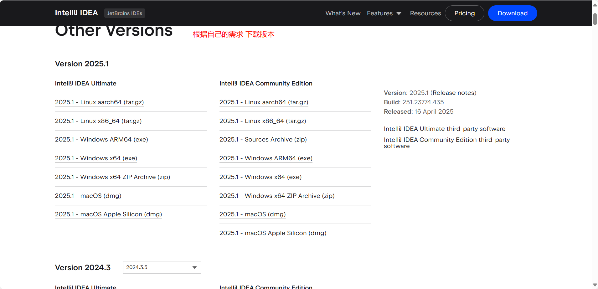598x289 pixels.
Task: Download Community 2025.1 macOS Apple Silicon dmg
Action: [273, 233]
